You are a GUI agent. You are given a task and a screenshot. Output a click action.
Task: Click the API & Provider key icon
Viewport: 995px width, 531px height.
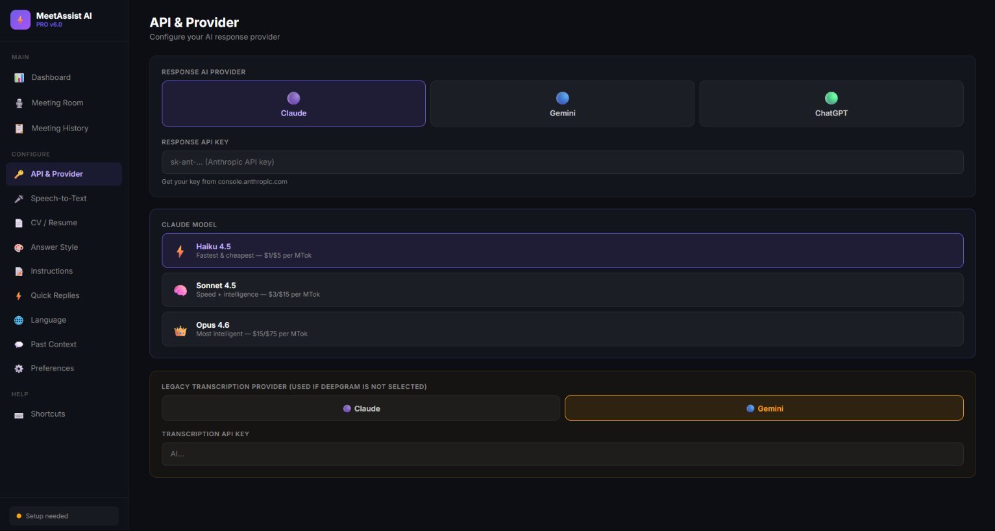pos(19,174)
